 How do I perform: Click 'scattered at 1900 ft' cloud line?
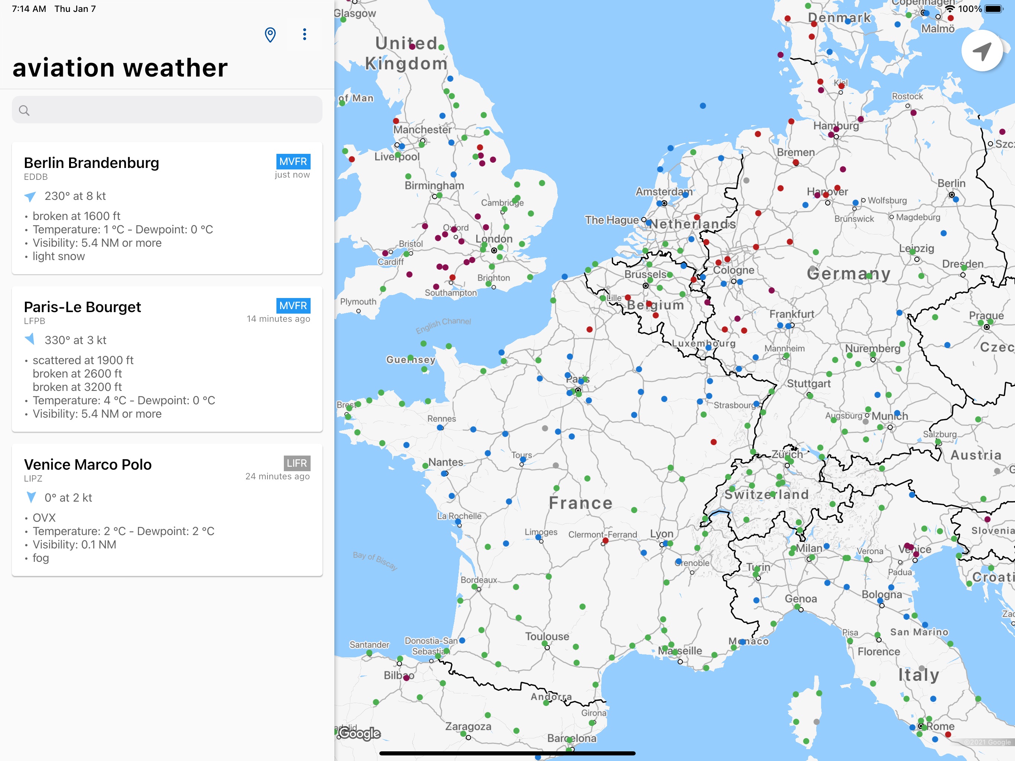click(x=83, y=360)
